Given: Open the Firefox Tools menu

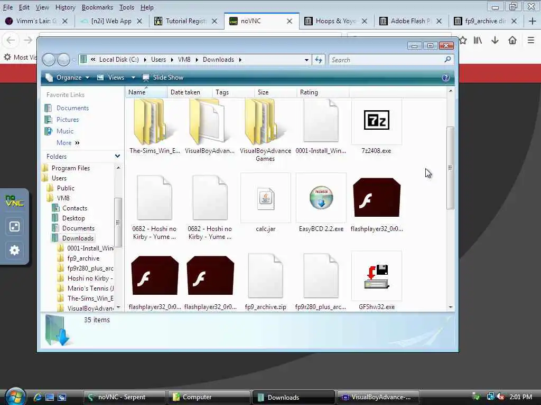Looking at the screenshot, I should pos(127,7).
